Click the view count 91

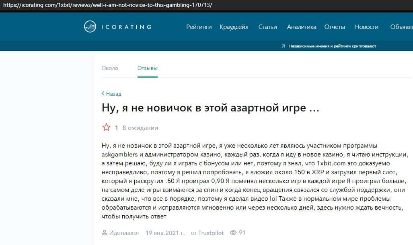(x=242, y=233)
